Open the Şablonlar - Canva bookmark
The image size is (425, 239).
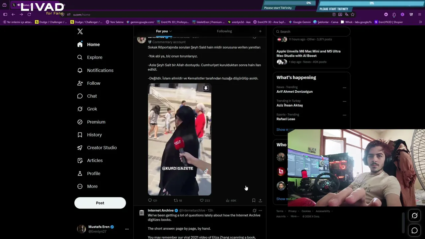tap(326, 22)
